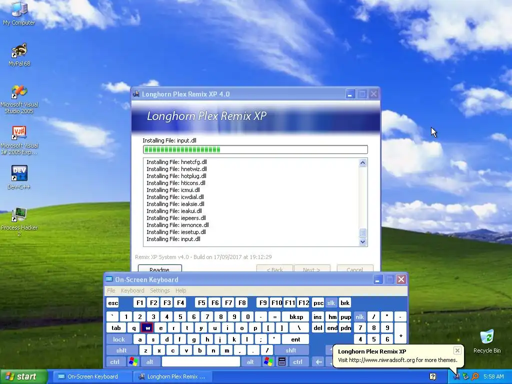Minimize the On-Screen Keyboard window
The image size is (512, 384).
coord(377,279)
